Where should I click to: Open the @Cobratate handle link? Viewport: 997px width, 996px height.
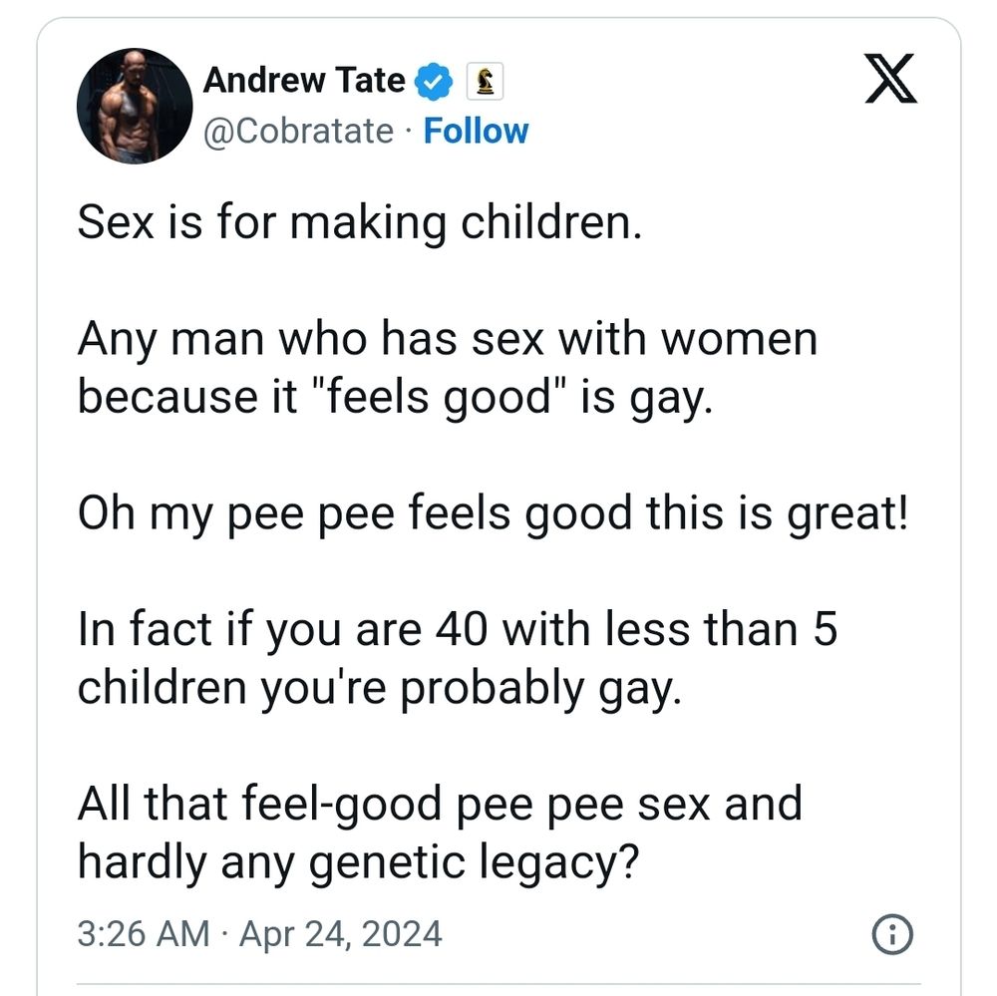(298, 131)
